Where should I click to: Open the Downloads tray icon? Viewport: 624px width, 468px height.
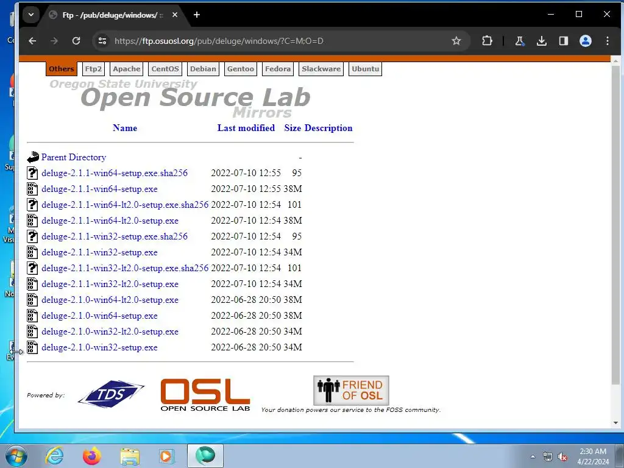pyautogui.click(x=542, y=41)
